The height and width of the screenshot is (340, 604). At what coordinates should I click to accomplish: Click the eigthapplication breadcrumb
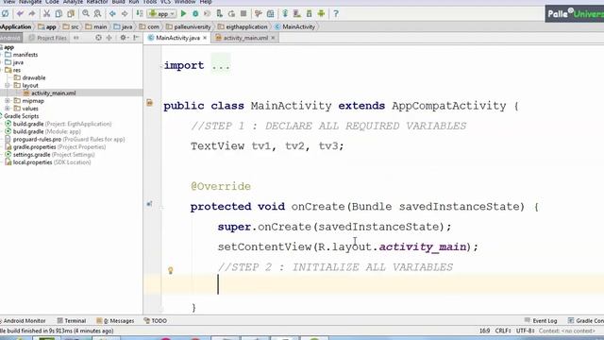pyautogui.click(x=243, y=27)
